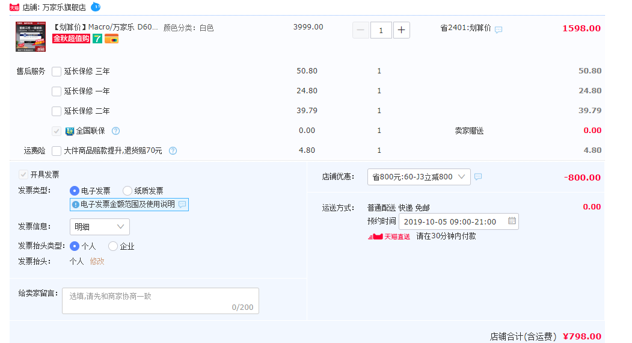Click the quantity input field showing 1
632x343 pixels.
[381, 30]
